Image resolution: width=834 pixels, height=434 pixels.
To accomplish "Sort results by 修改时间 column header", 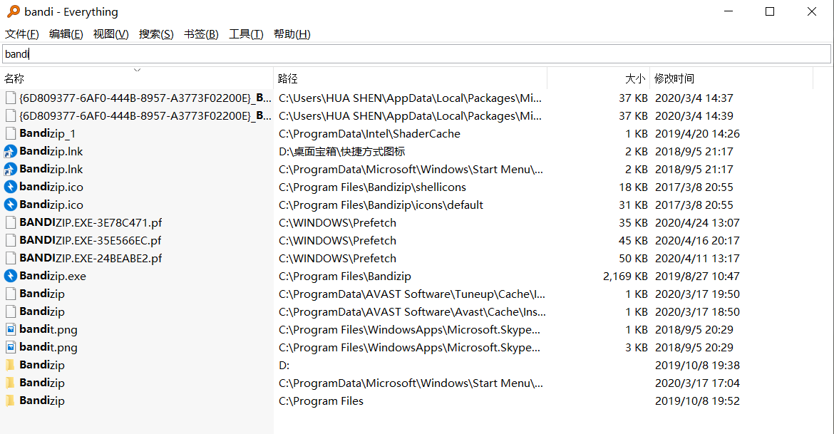I will (x=731, y=78).
